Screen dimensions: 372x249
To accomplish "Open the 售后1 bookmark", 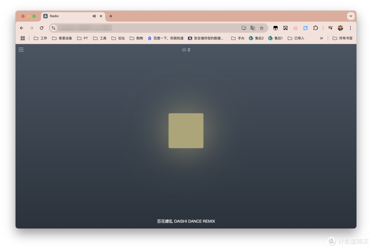I will tap(276, 38).
